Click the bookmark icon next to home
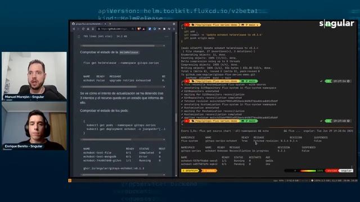 click(x=93, y=29)
